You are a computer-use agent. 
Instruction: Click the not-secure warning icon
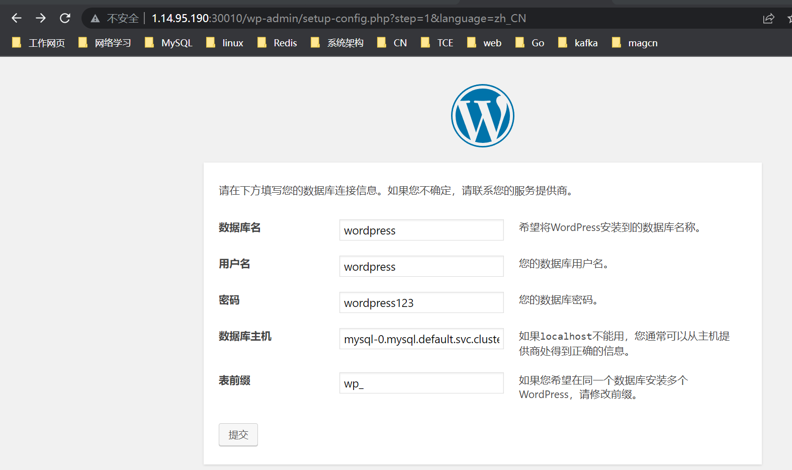coord(95,19)
